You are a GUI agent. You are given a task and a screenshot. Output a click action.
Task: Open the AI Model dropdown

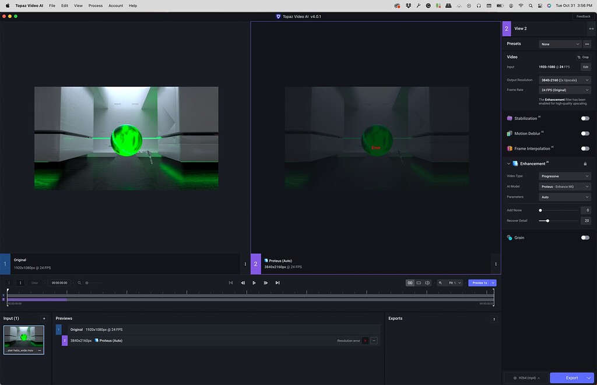pyautogui.click(x=564, y=186)
